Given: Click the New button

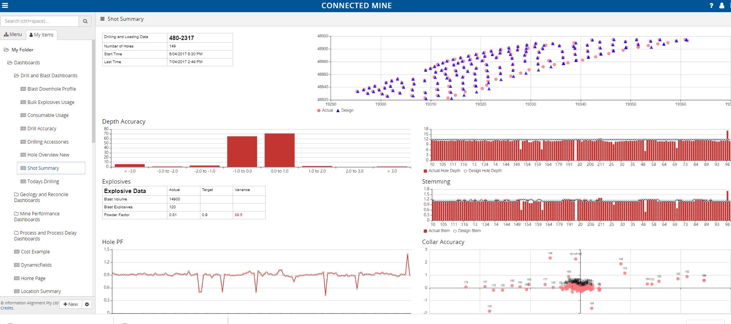Looking at the screenshot, I should pyautogui.click(x=71, y=304).
